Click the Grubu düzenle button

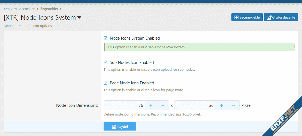pos(281,17)
